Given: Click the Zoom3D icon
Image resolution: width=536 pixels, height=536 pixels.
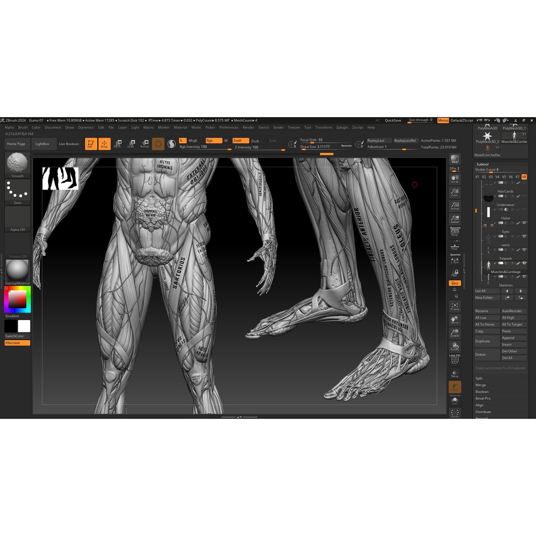Looking at the screenshot, I should tap(455, 333).
